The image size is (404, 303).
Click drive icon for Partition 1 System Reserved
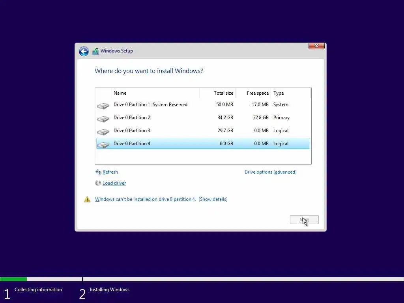coord(103,105)
